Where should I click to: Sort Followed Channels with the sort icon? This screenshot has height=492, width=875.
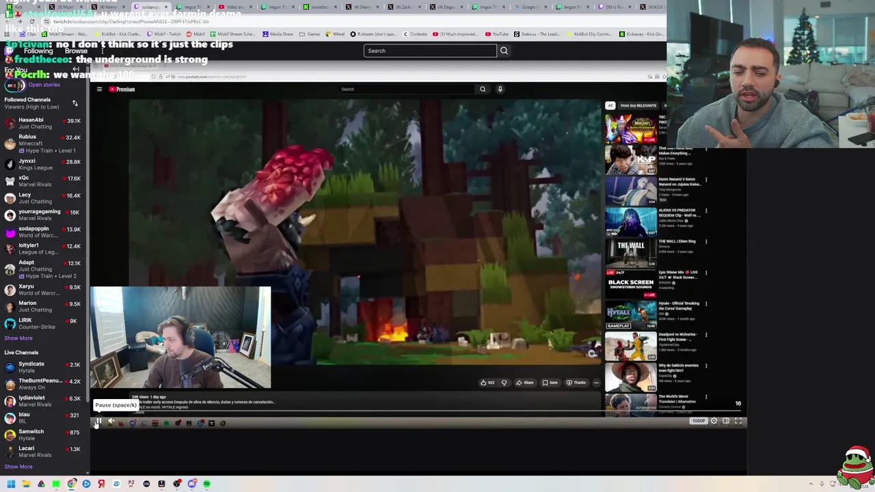75,103
